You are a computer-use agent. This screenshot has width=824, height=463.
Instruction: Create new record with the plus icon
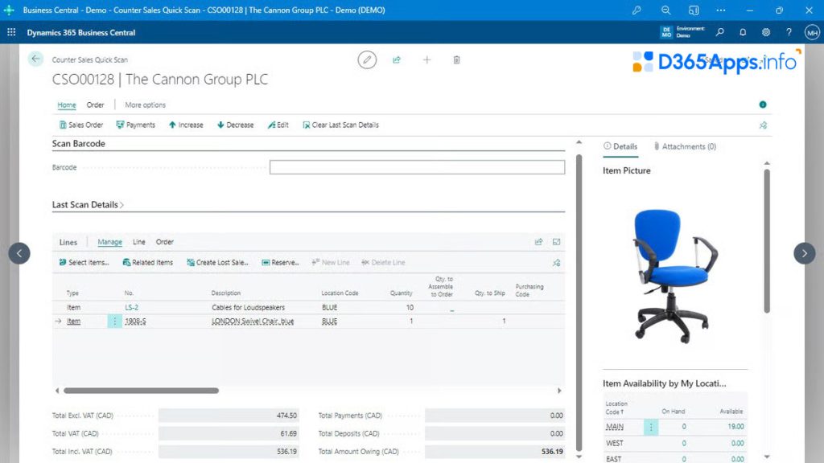pos(426,59)
